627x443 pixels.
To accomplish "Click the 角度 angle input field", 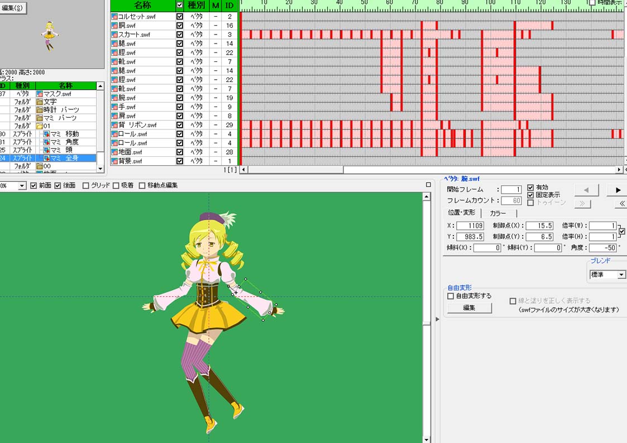I will tap(603, 248).
